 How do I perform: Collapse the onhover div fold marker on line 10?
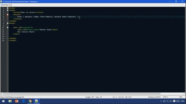pyautogui.click(x=8, y=28)
